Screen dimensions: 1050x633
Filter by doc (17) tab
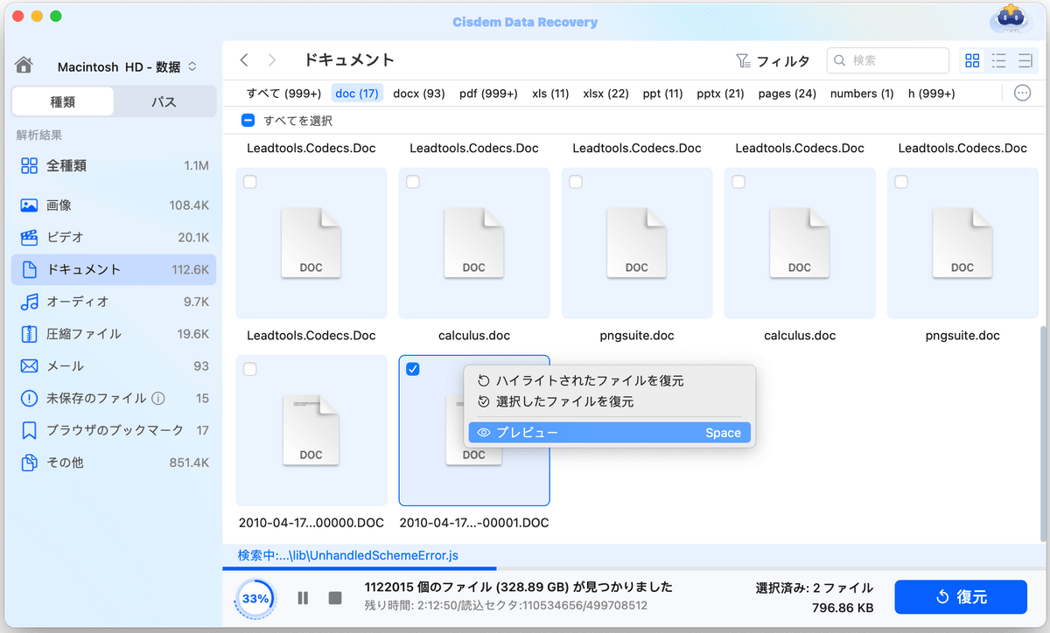[x=357, y=94]
